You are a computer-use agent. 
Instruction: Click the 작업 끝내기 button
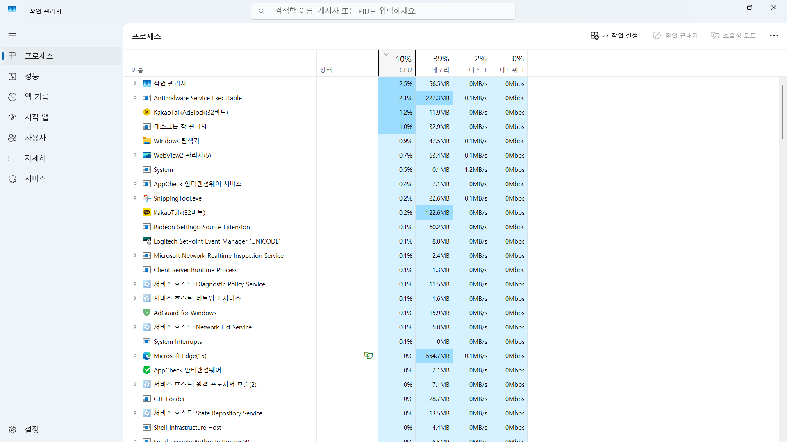[x=676, y=36]
